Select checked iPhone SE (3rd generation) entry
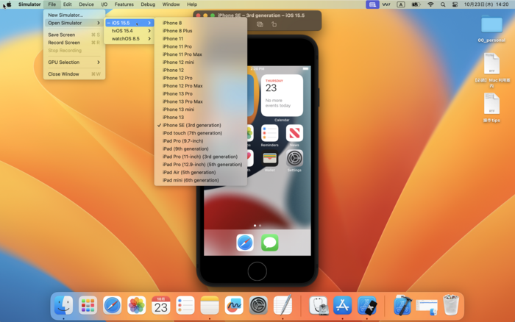This screenshot has width=515, height=322. point(191,125)
